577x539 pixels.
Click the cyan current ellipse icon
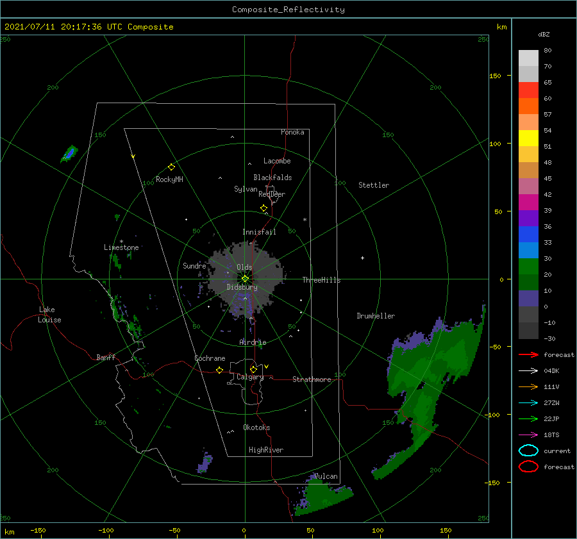528,451
